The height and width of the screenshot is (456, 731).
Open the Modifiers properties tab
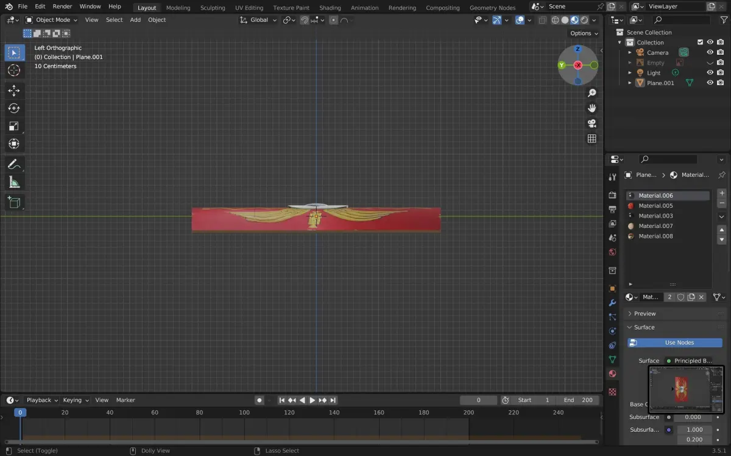613,303
